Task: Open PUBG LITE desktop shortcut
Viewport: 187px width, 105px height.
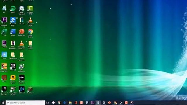Action: 13,67
